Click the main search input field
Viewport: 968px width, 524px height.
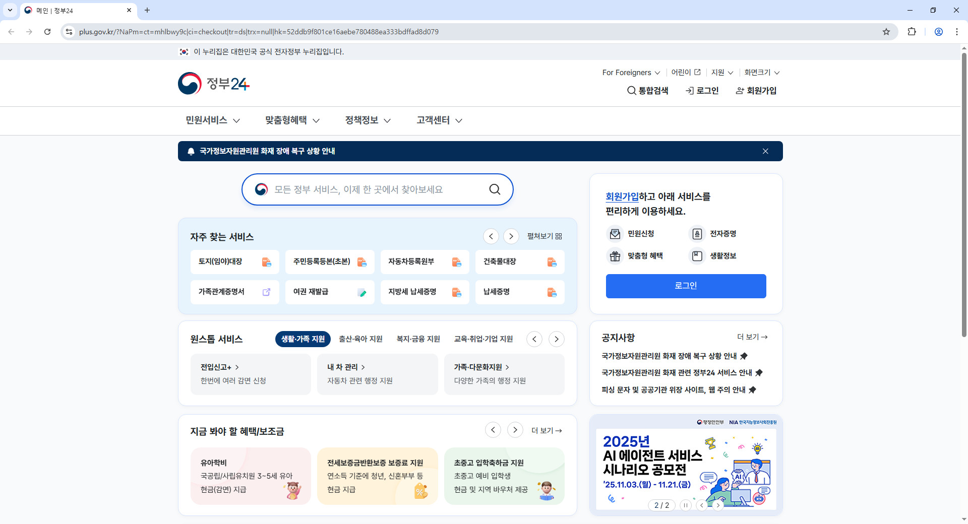tap(377, 189)
